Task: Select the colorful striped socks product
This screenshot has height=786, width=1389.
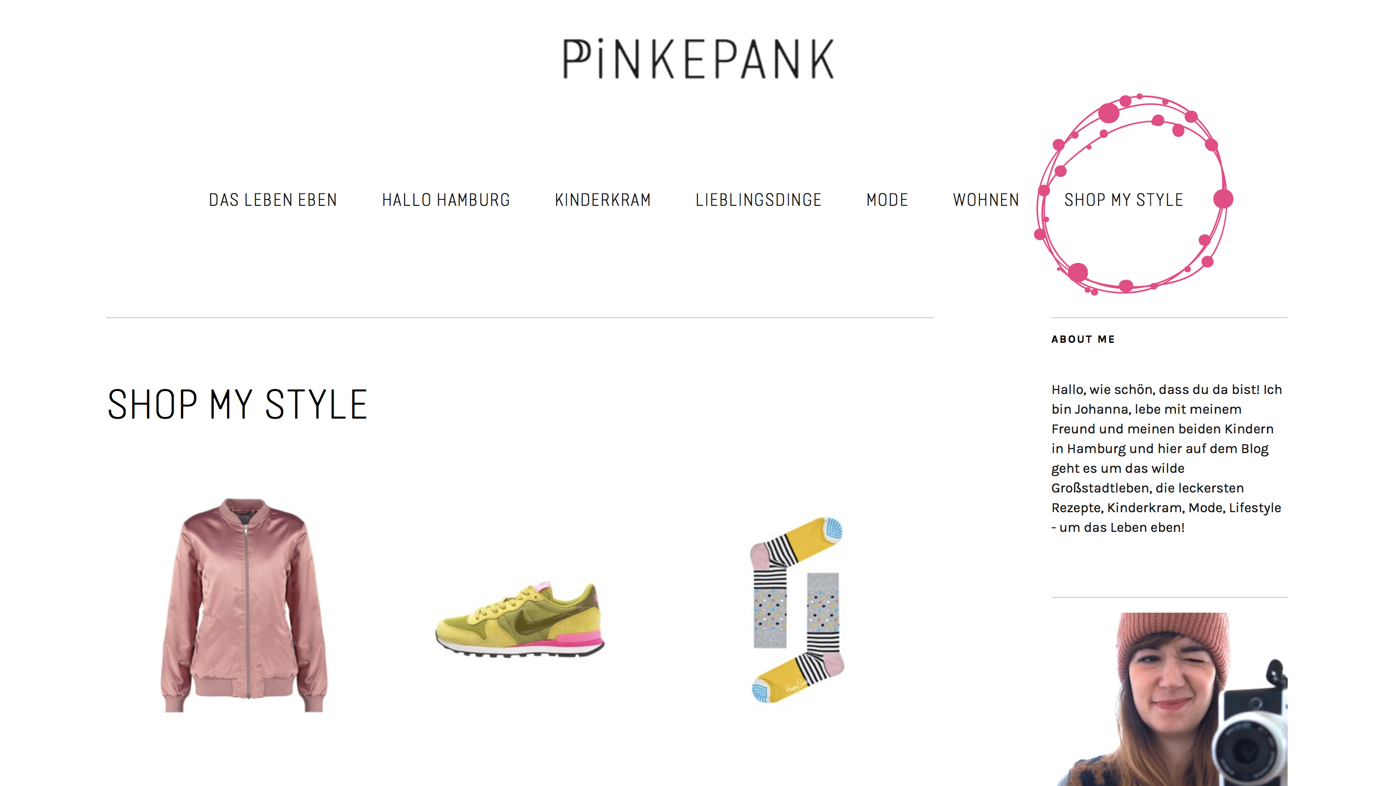Action: [x=797, y=610]
